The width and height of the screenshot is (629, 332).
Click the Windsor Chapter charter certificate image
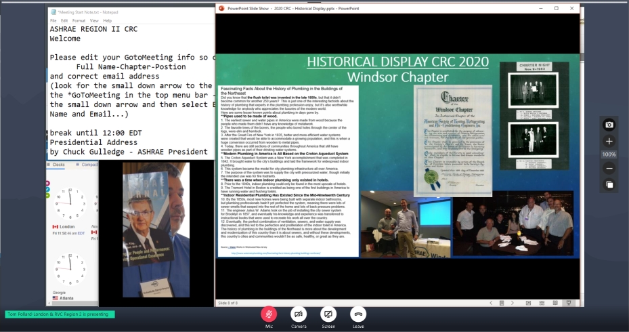[453, 140]
